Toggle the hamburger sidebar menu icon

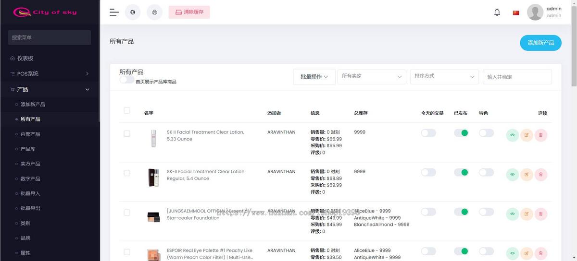[114, 12]
